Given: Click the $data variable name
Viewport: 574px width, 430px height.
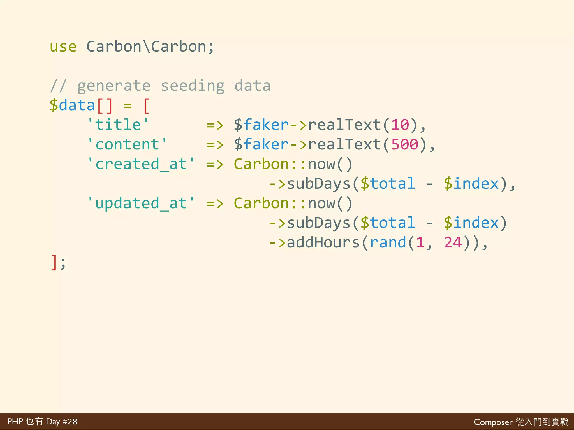Looking at the screenshot, I should coord(72,106).
